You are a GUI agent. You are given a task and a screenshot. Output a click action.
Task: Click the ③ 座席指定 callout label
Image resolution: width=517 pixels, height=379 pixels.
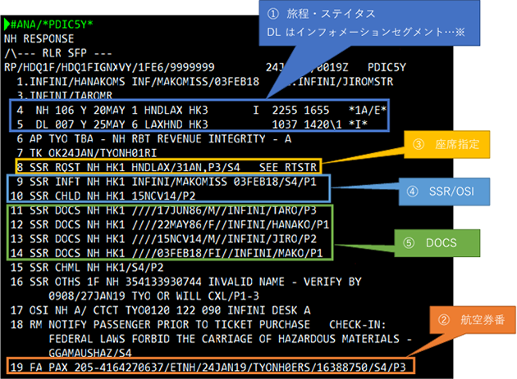[446, 144]
